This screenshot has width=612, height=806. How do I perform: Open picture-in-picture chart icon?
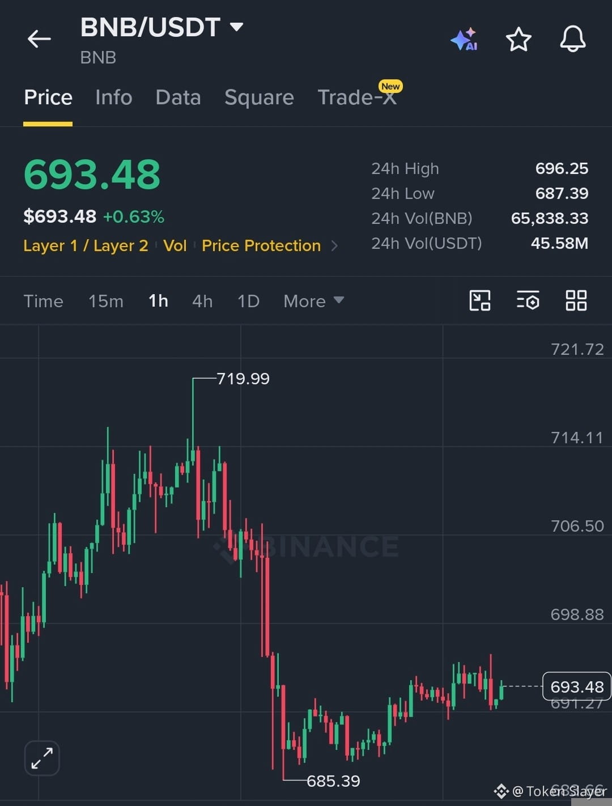tap(480, 300)
